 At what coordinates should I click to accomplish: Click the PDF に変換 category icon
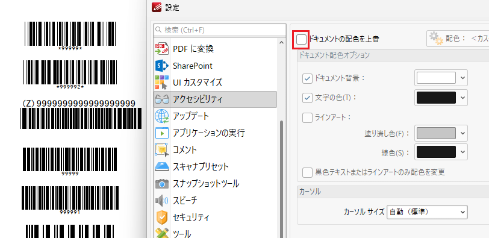coord(161,49)
